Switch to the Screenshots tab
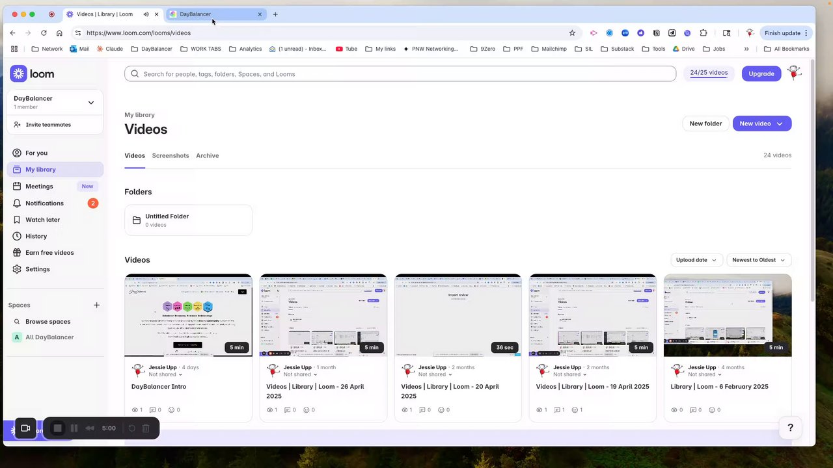 [171, 155]
